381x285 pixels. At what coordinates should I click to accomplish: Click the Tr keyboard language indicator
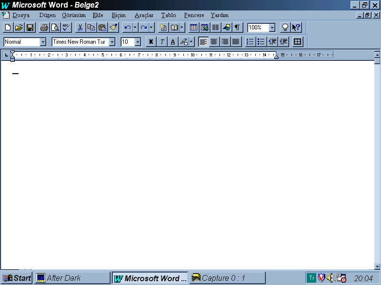pos(311,278)
